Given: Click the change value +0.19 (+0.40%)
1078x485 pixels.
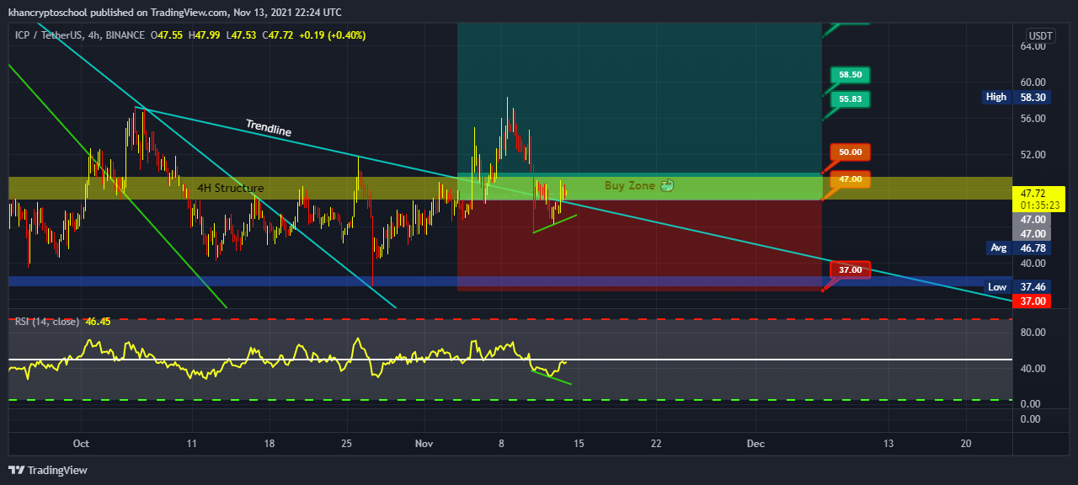Looking at the screenshot, I should (x=334, y=35).
